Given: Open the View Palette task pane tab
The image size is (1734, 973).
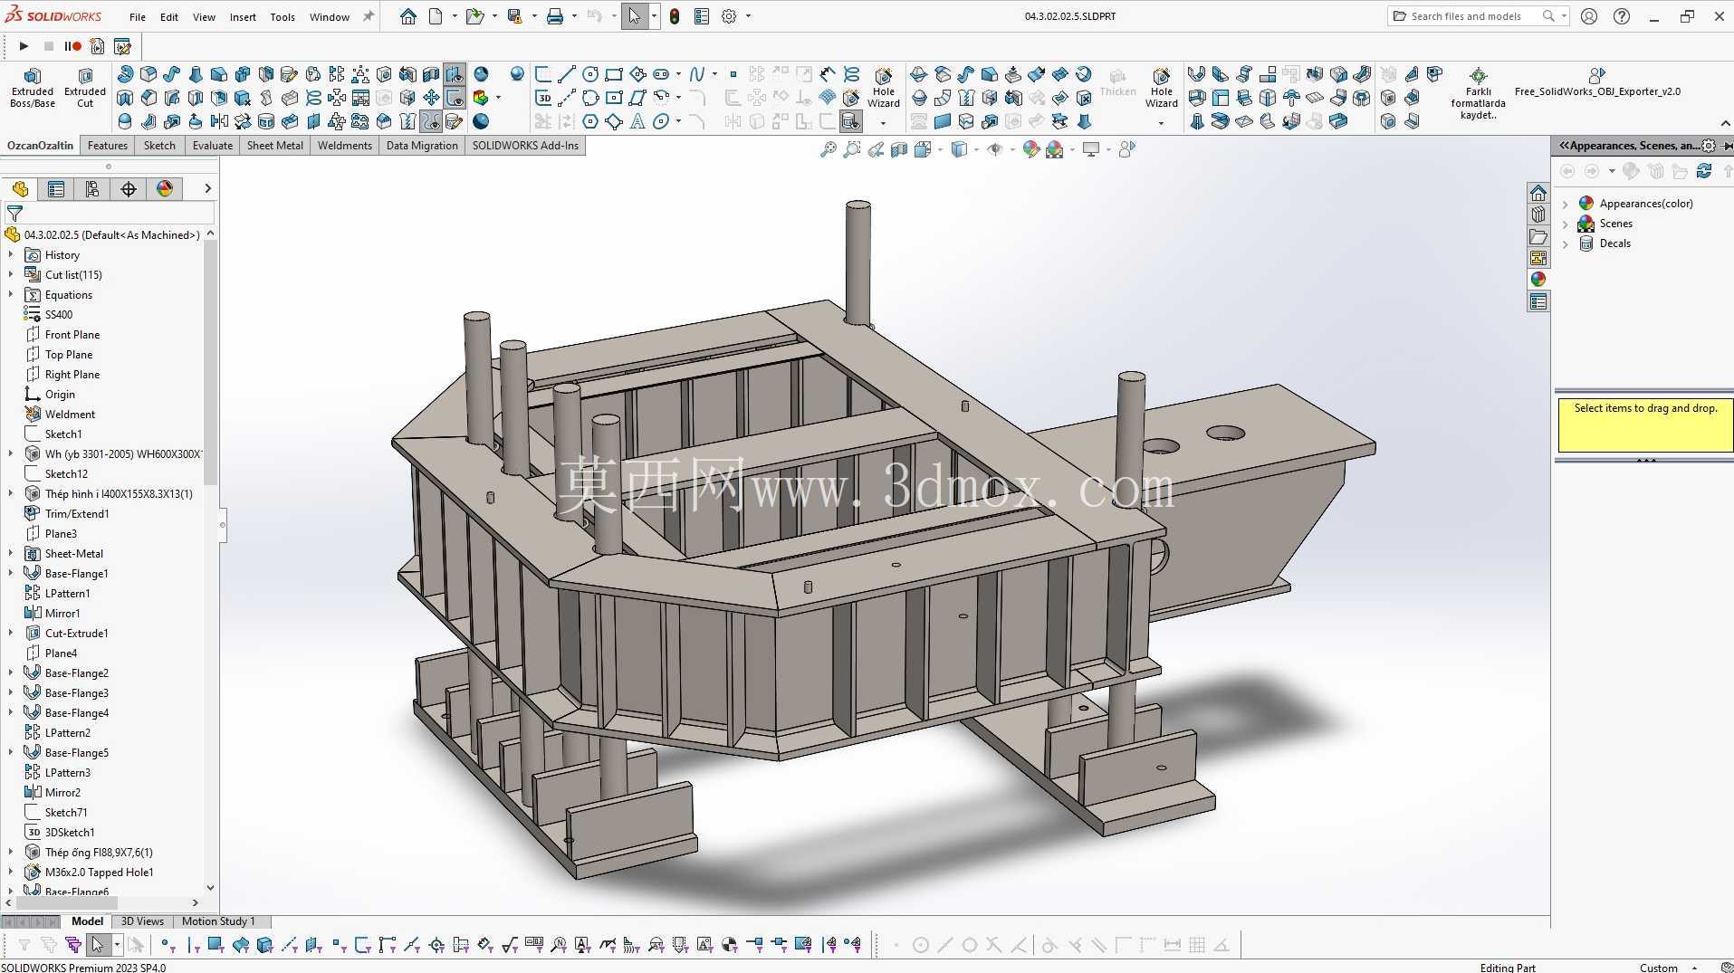Looking at the screenshot, I should [x=1538, y=258].
